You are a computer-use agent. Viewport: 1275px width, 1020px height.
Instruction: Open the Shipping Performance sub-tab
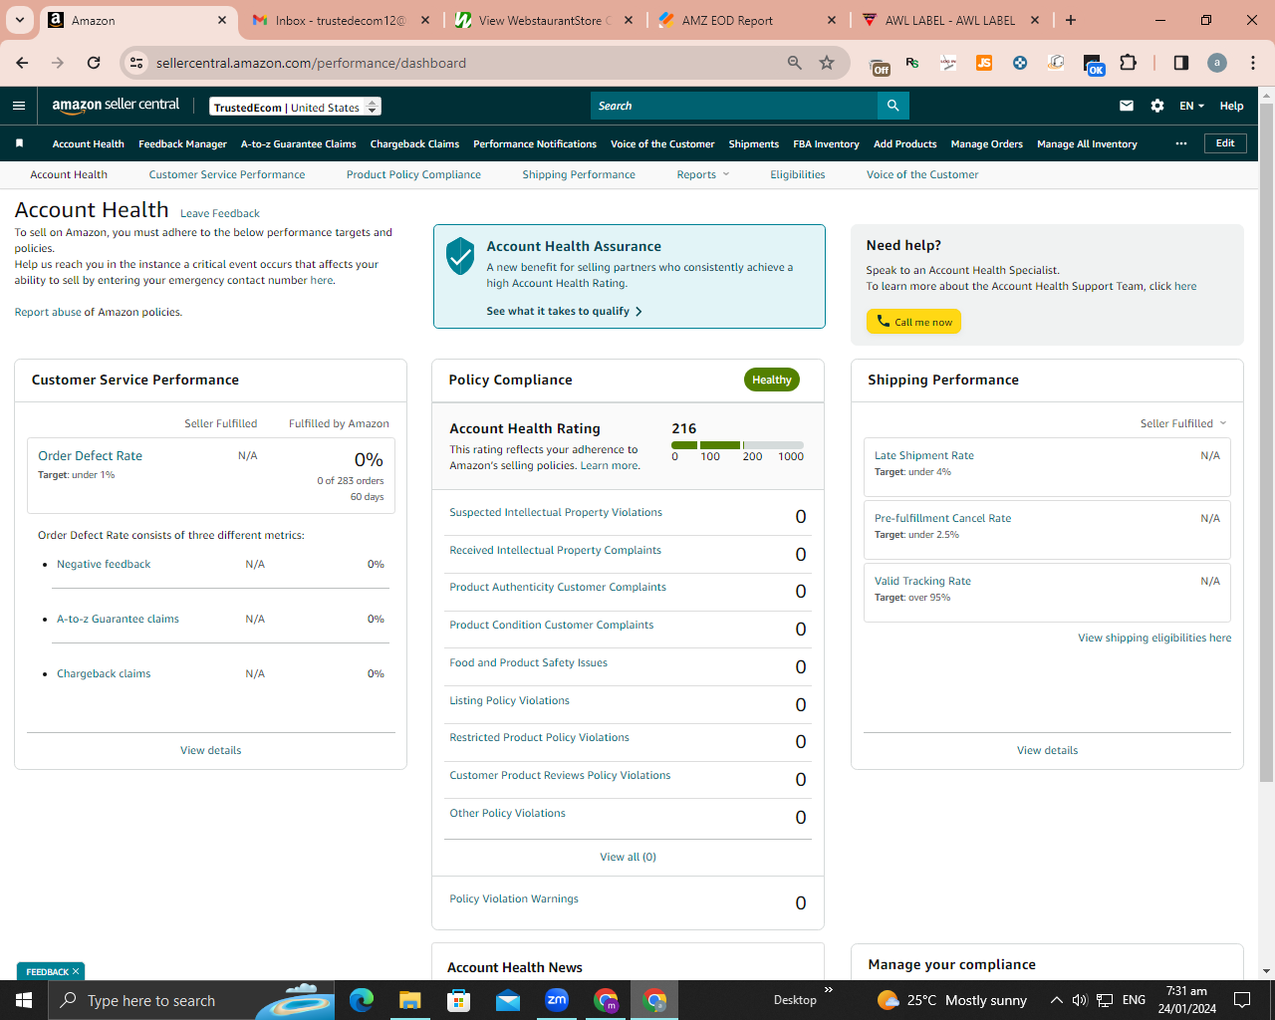pos(579,174)
